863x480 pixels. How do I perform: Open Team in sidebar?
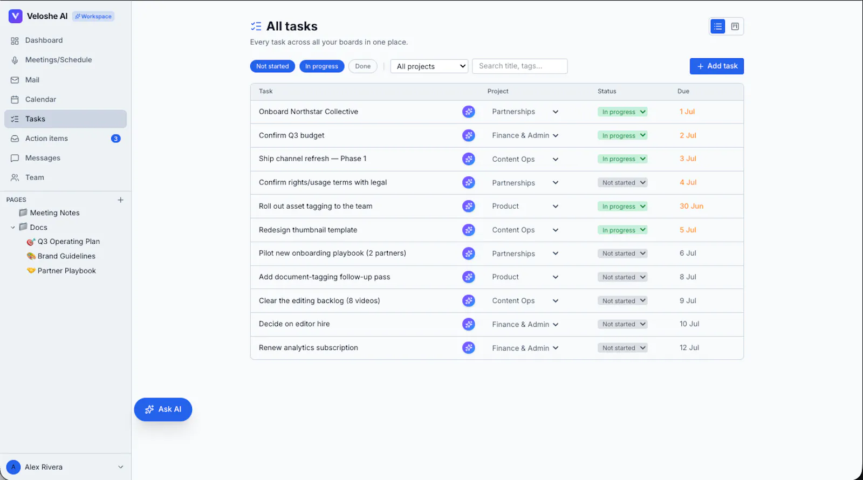pos(65,177)
